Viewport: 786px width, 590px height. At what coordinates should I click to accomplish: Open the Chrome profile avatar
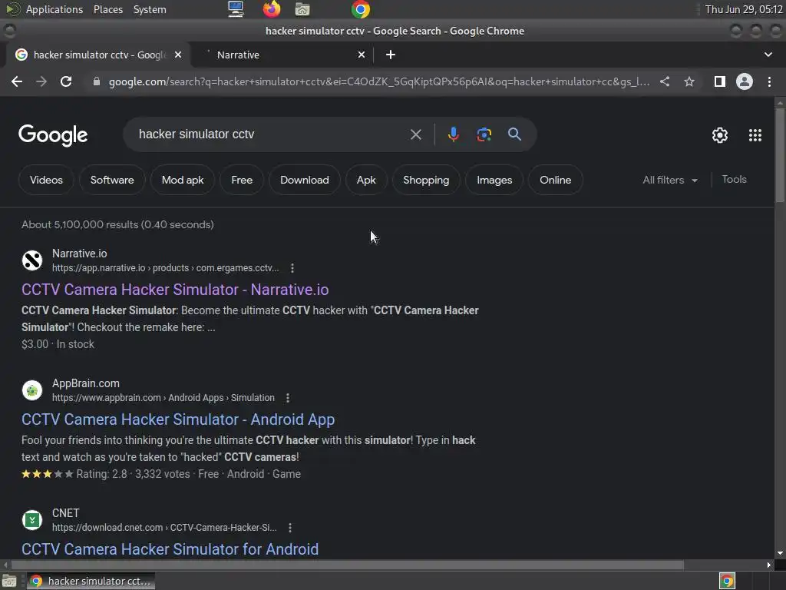click(745, 81)
